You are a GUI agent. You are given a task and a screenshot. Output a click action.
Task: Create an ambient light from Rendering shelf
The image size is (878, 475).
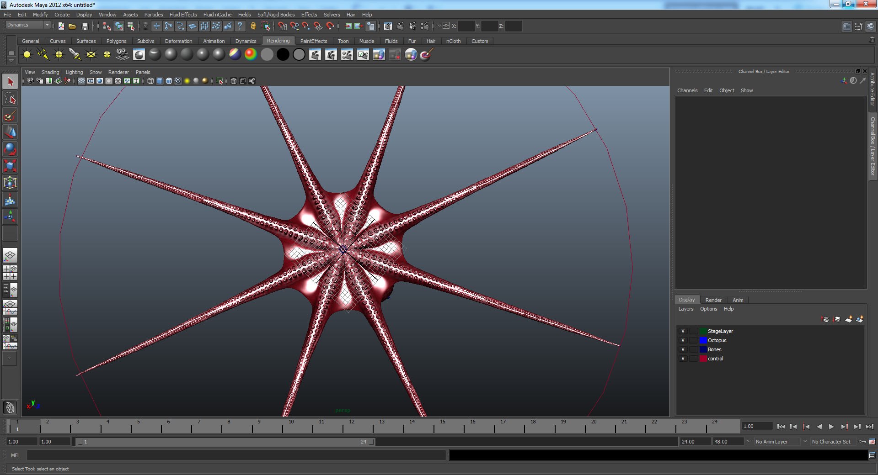[x=27, y=55]
